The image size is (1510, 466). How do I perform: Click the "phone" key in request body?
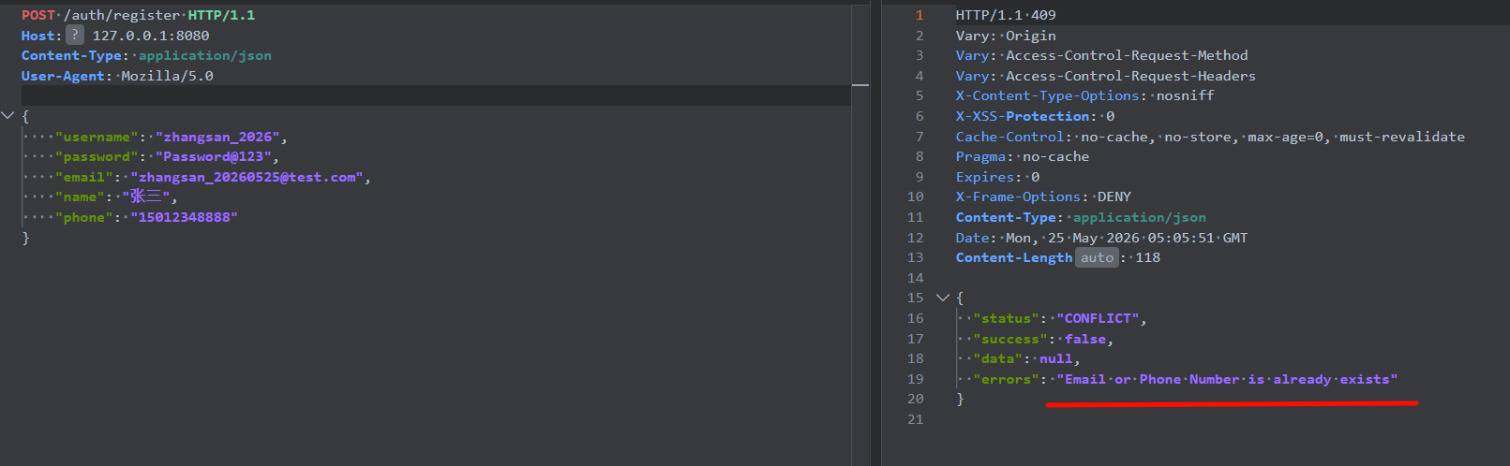click(x=84, y=217)
